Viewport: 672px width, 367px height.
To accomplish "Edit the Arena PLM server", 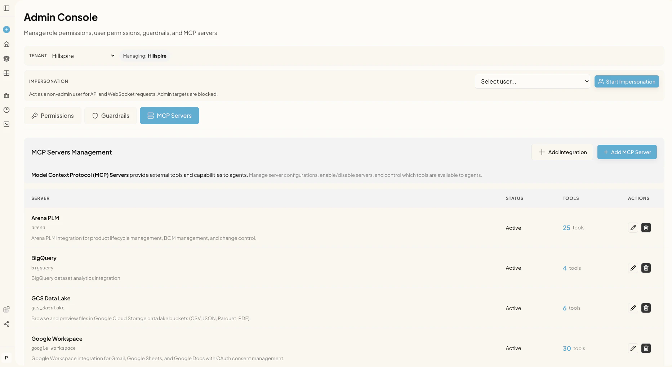I will tap(633, 228).
